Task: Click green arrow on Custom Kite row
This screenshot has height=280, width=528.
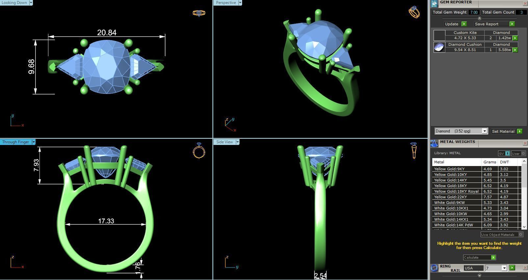Action: (x=515, y=38)
